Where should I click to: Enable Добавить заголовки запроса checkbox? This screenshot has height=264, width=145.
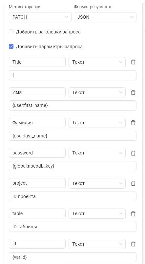(11, 32)
